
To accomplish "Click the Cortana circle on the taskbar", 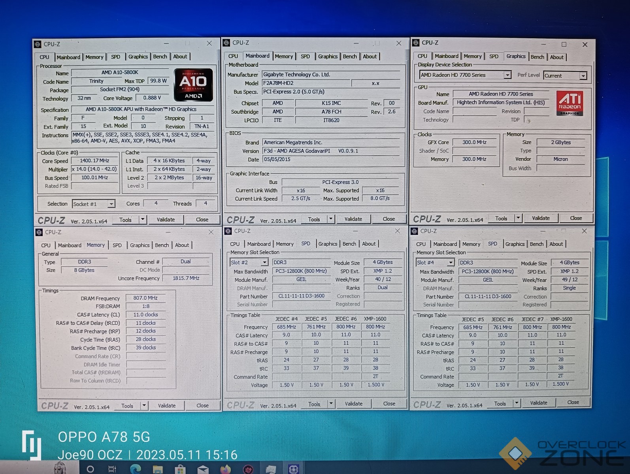I will click(x=90, y=469).
